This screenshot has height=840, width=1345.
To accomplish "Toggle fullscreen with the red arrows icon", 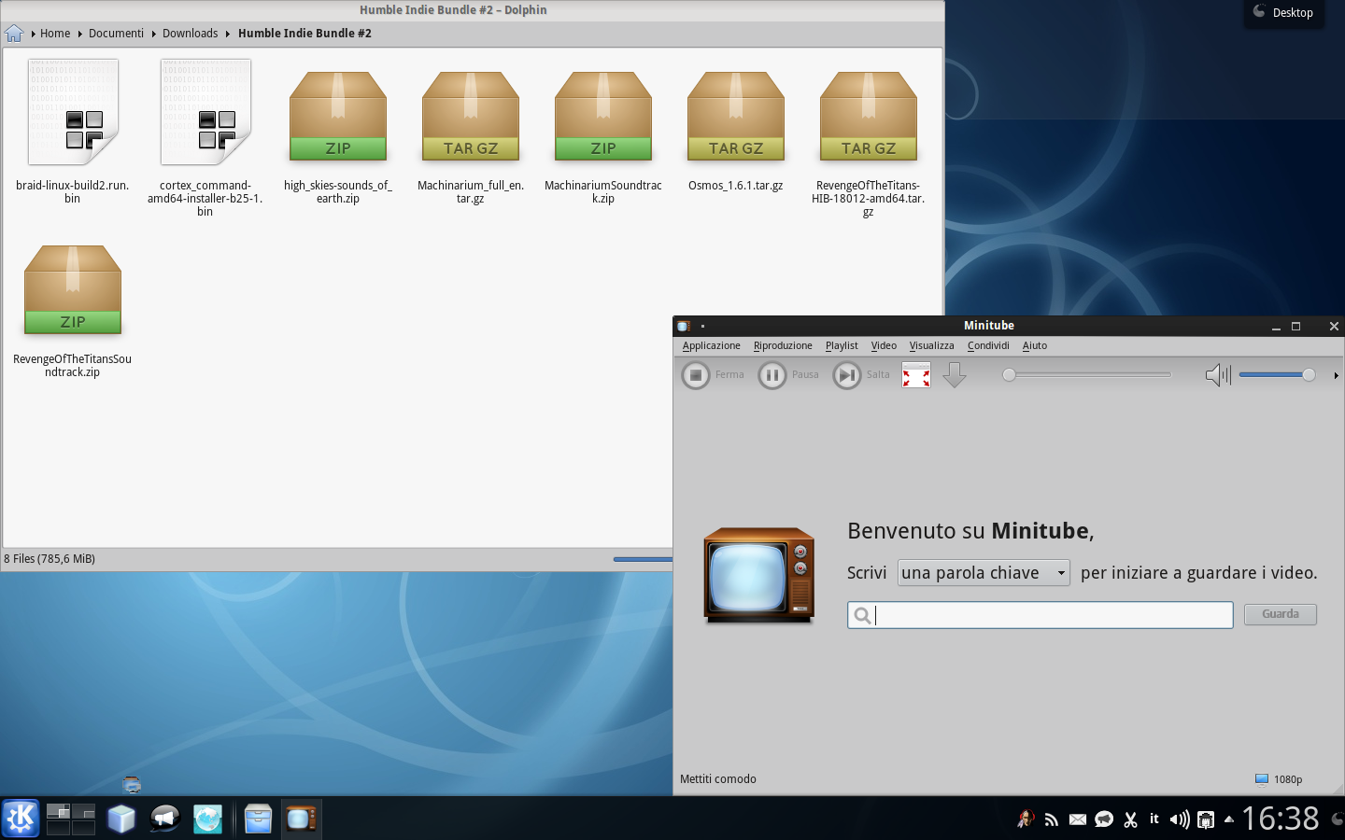I will click(916, 375).
